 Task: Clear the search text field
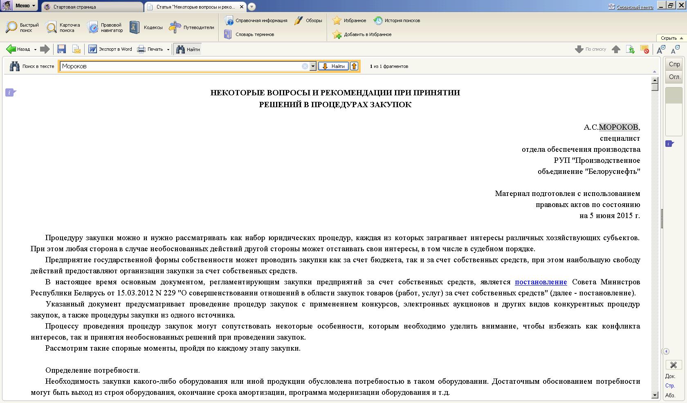(x=305, y=66)
